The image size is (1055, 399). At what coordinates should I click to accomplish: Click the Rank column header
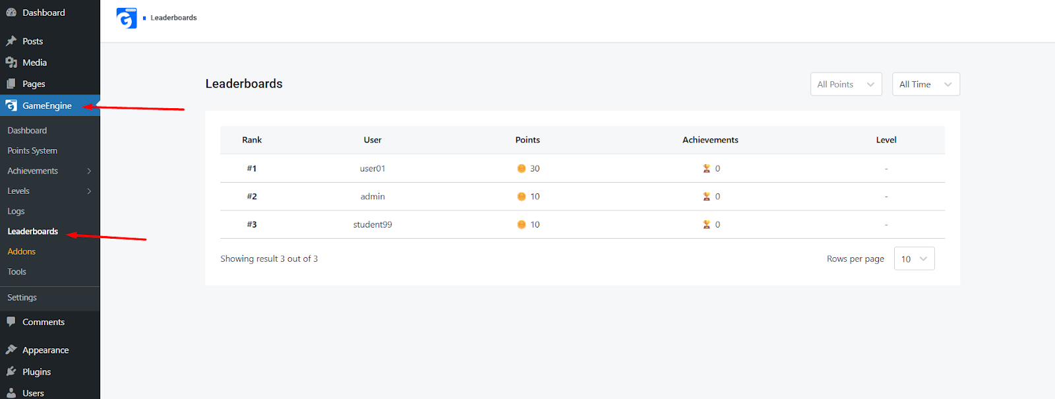point(252,140)
